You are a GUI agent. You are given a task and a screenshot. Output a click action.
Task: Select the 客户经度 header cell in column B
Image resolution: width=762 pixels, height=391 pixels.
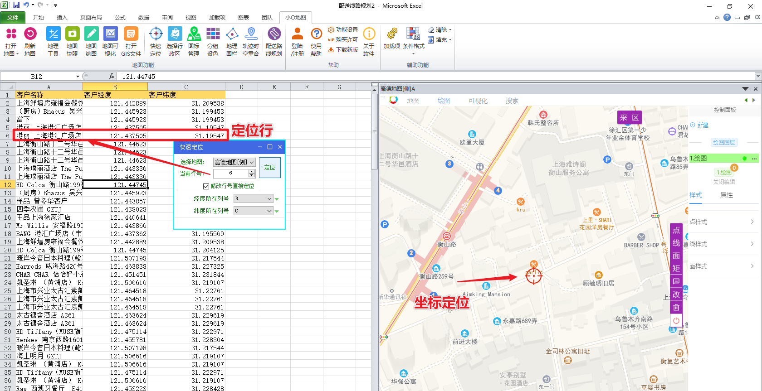pyautogui.click(x=115, y=95)
